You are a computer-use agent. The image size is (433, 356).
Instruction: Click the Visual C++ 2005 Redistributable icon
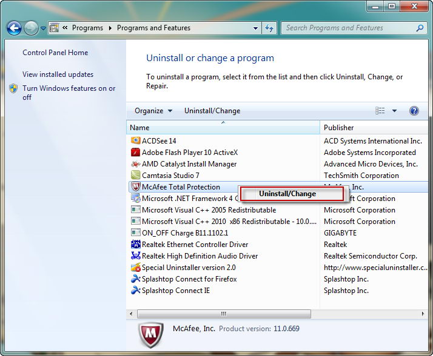coord(136,209)
